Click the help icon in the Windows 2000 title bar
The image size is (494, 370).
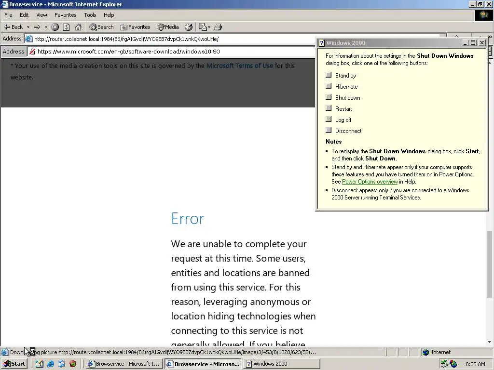[x=322, y=43]
